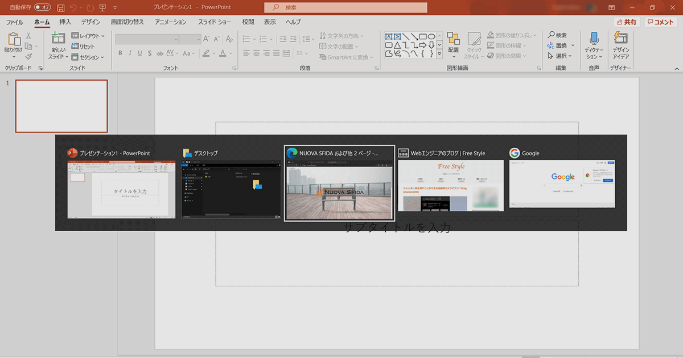Click the Dictation microphone icon
Image resolution: width=683 pixels, height=358 pixels.
594,39
